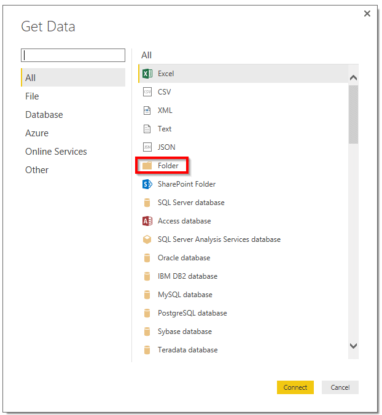This screenshot has height=415, width=382.
Task: Select SQL Server Analysis Services cube icon
Action: [147, 239]
